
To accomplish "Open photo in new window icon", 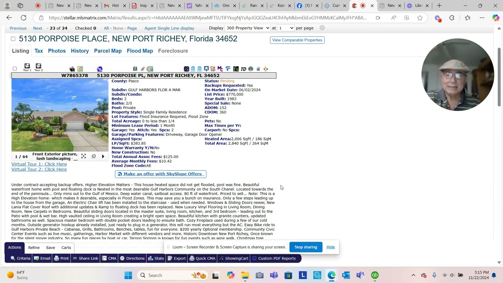I will point(94,156).
